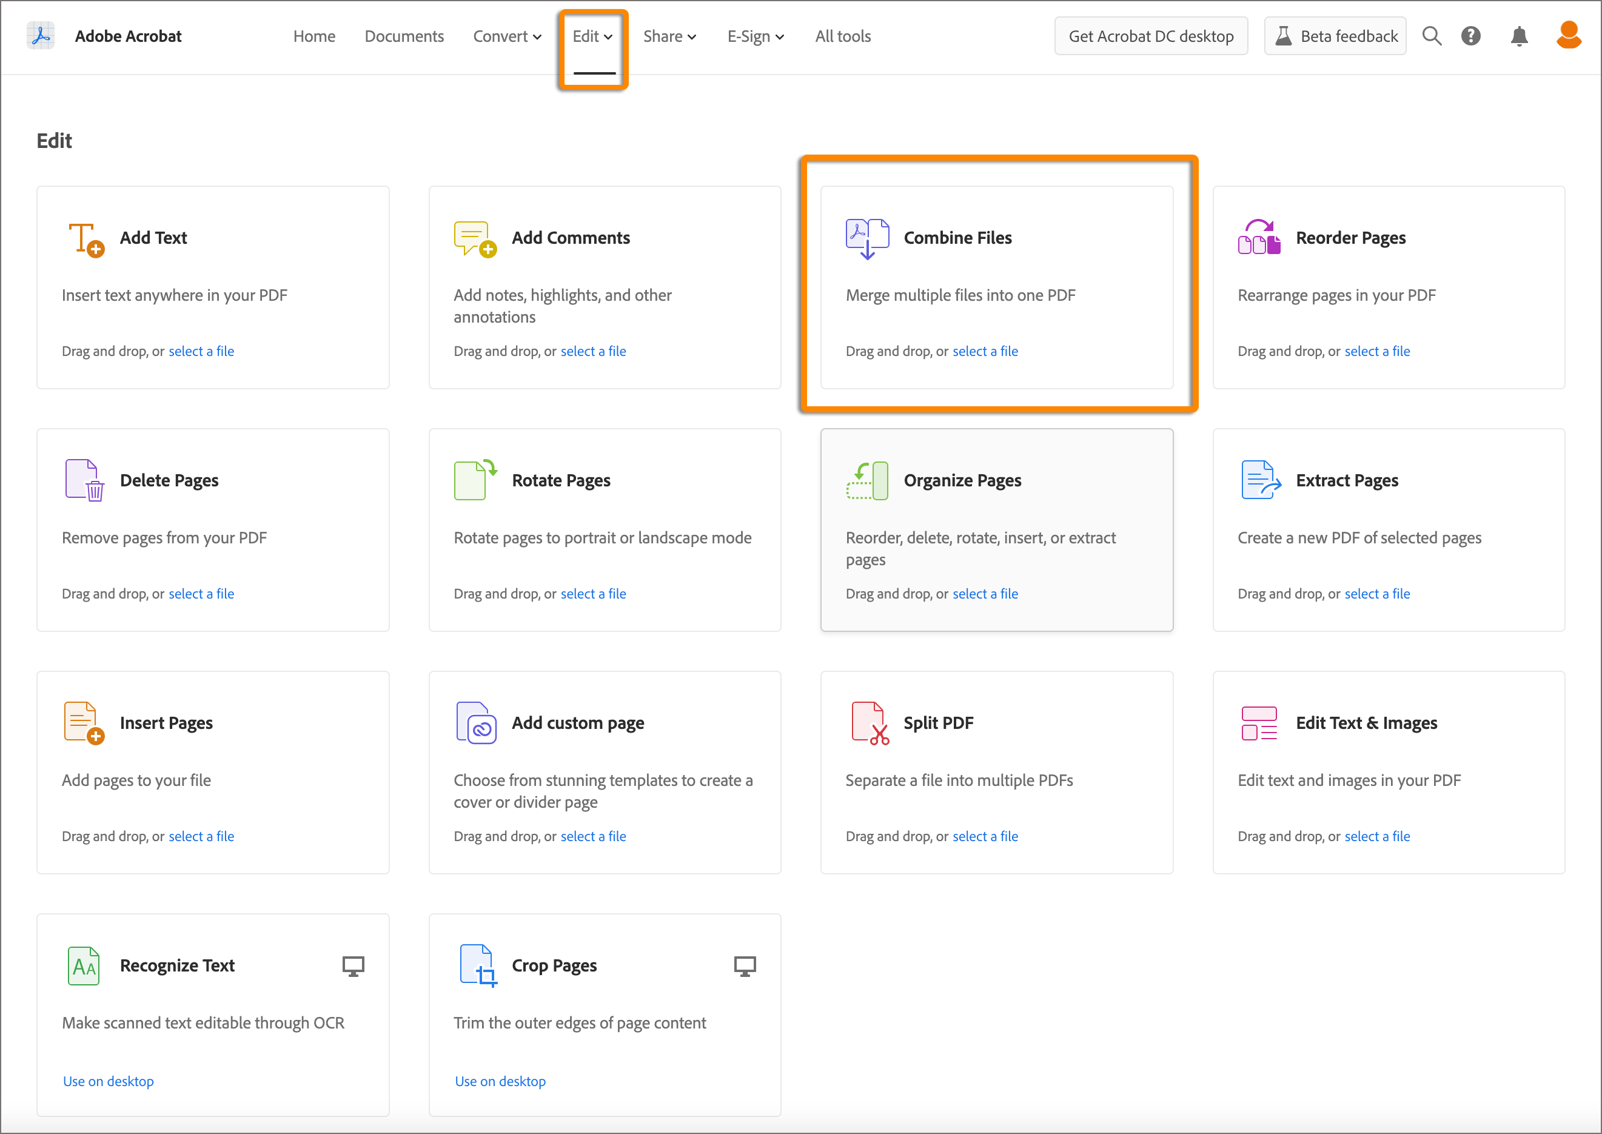This screenshot has height=1134, width=1602.
Task: Open the notifications bell icon
Action: (x=1520, y=36)
